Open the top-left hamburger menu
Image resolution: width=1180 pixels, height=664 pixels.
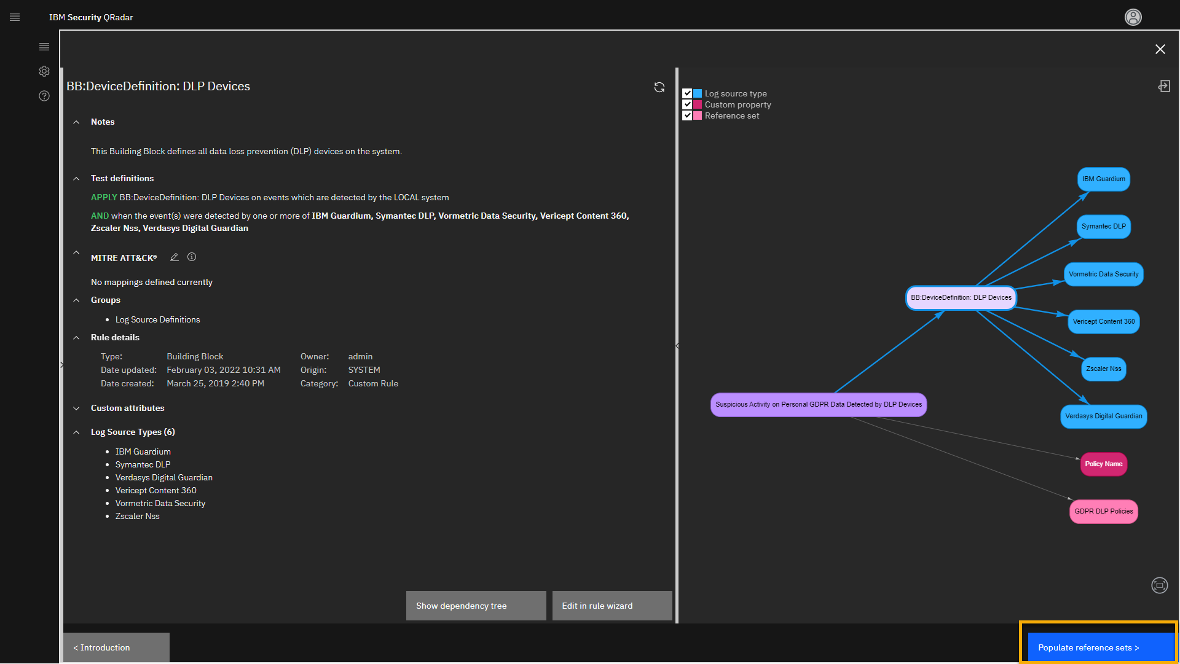click(x=15, y=17)
